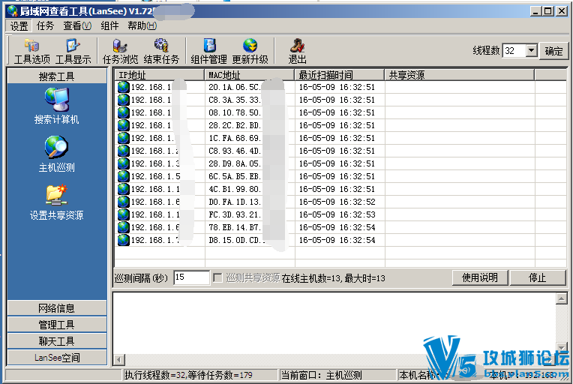Image resolution: width=573 pixels, height=384 pixels.
Task: Click the log pane scroll up arrow
Action: [561, 298]
